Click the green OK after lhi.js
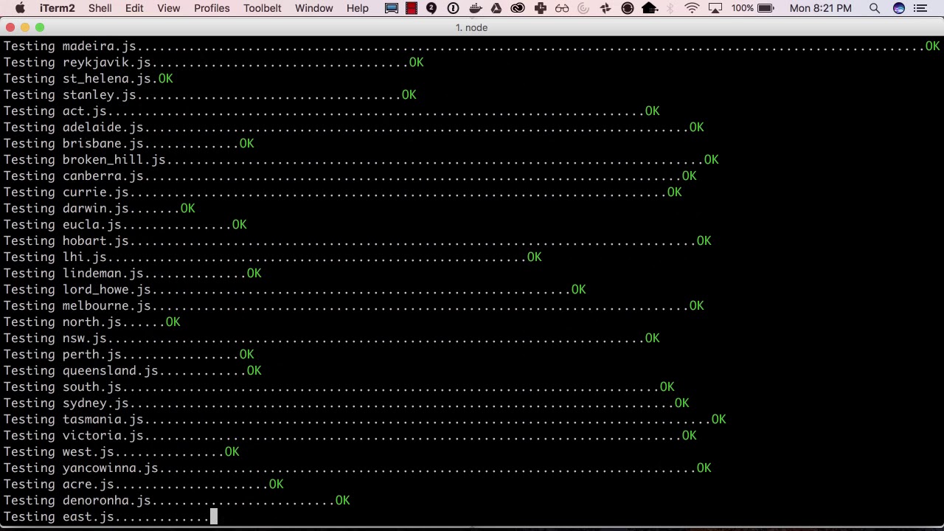This screenshot has height=531, width=944. 534,257
